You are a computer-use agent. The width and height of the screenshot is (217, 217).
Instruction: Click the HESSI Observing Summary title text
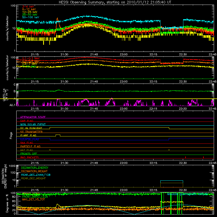coord(115,2)
